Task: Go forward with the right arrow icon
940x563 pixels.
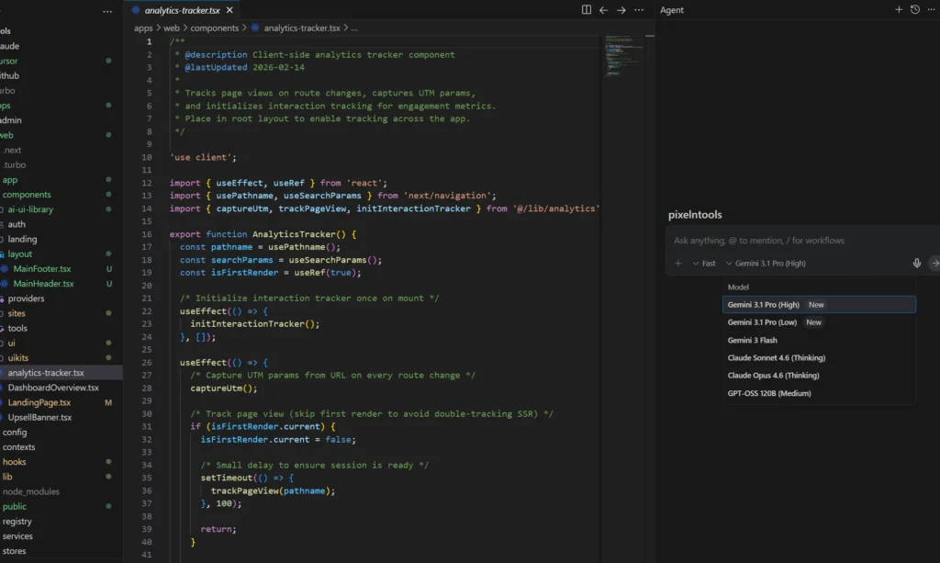Action: (x=621, y=9)
